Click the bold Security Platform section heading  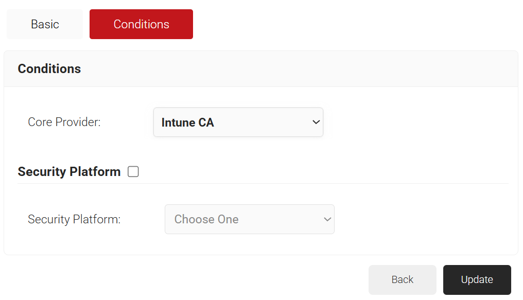[x=69, y=172]
